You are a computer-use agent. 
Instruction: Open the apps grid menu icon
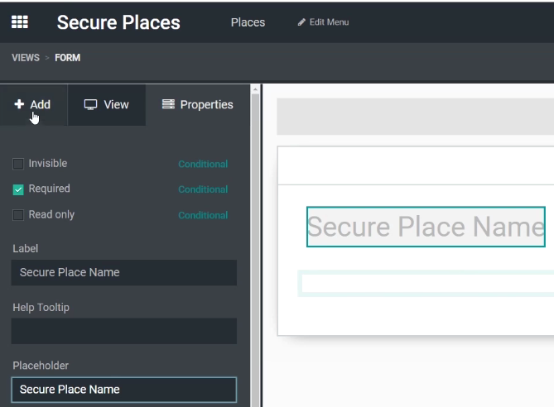(x=20, y=22)
